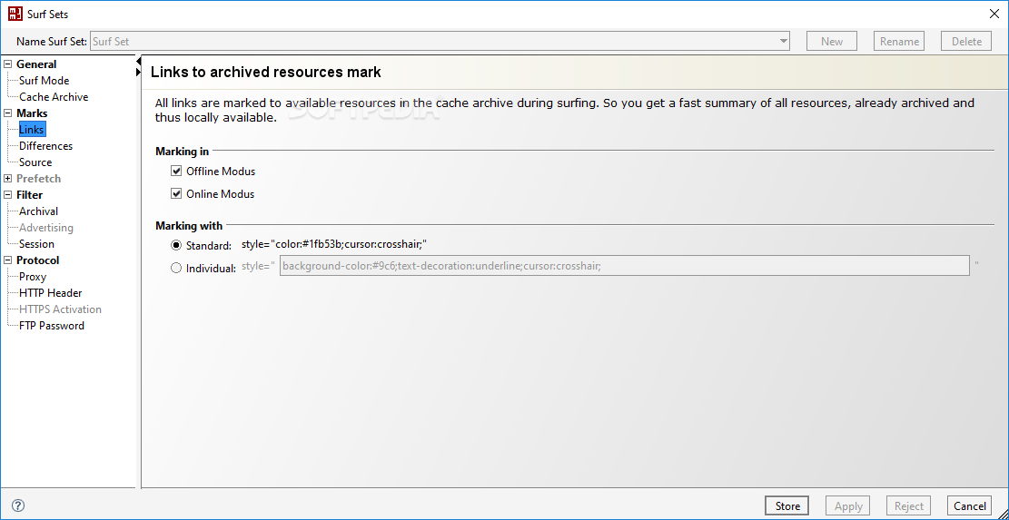Select the Advertising filter entry

point(45,228)
